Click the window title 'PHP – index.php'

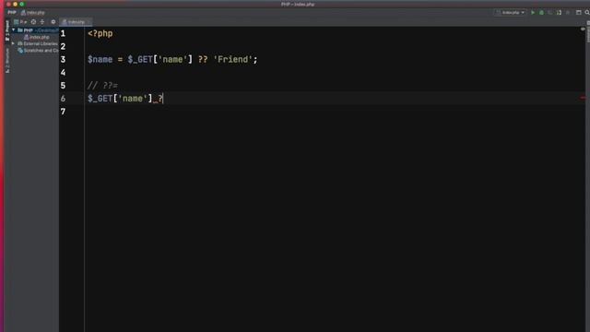(298, 4)
